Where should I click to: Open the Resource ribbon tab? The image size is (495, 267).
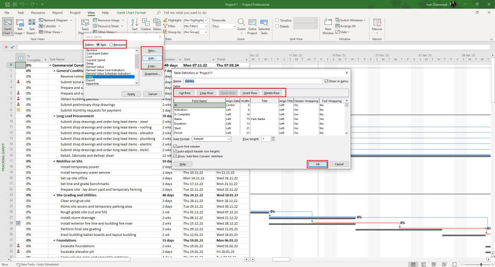[38, 12]
